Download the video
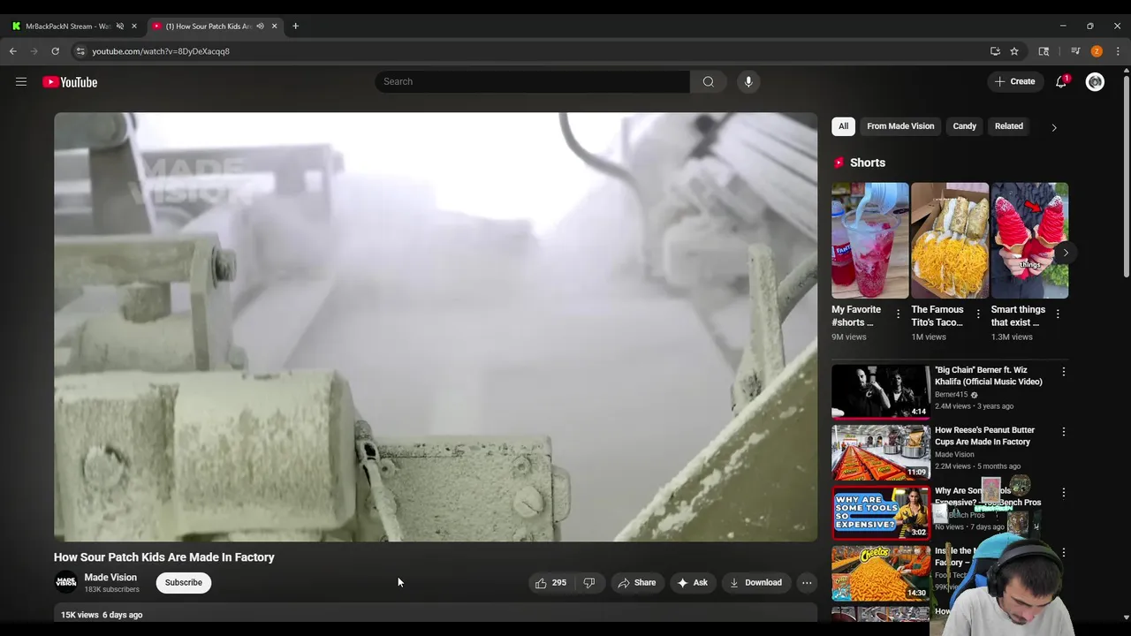Screen dimensions: 1131x636 (x=755, y=582)
